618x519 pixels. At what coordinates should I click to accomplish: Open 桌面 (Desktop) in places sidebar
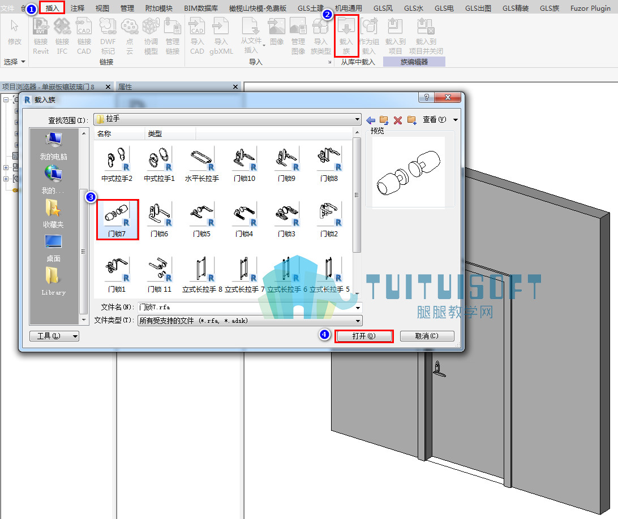pyautogui.click(x=54, y=248)
